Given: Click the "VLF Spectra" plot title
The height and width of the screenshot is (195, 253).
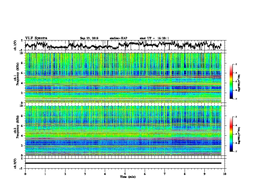Looking at the screenshot, I should 36,38.
